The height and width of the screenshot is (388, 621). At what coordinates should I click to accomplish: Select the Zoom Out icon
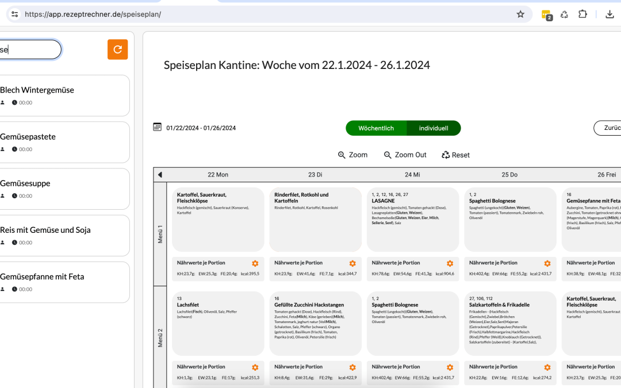point(387,155)
